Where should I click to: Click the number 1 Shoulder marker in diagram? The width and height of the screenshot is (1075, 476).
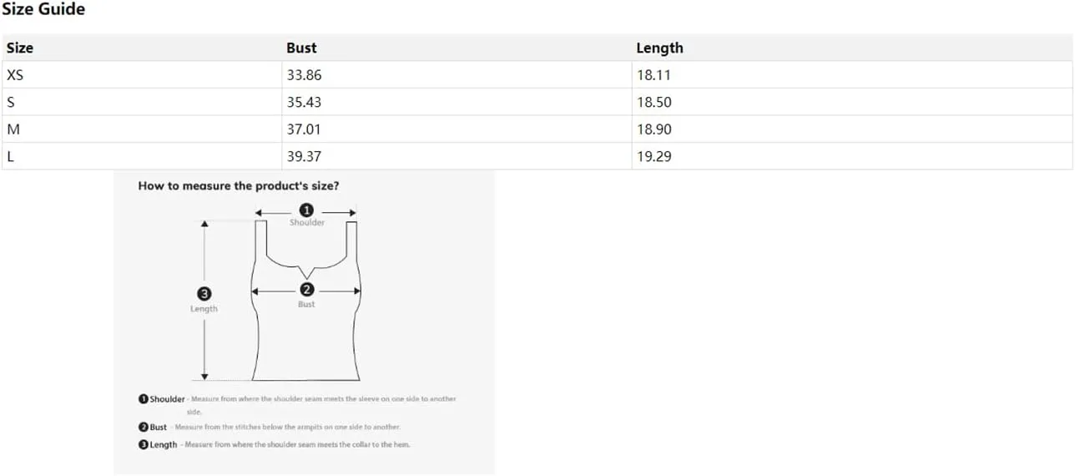[306, 210]
